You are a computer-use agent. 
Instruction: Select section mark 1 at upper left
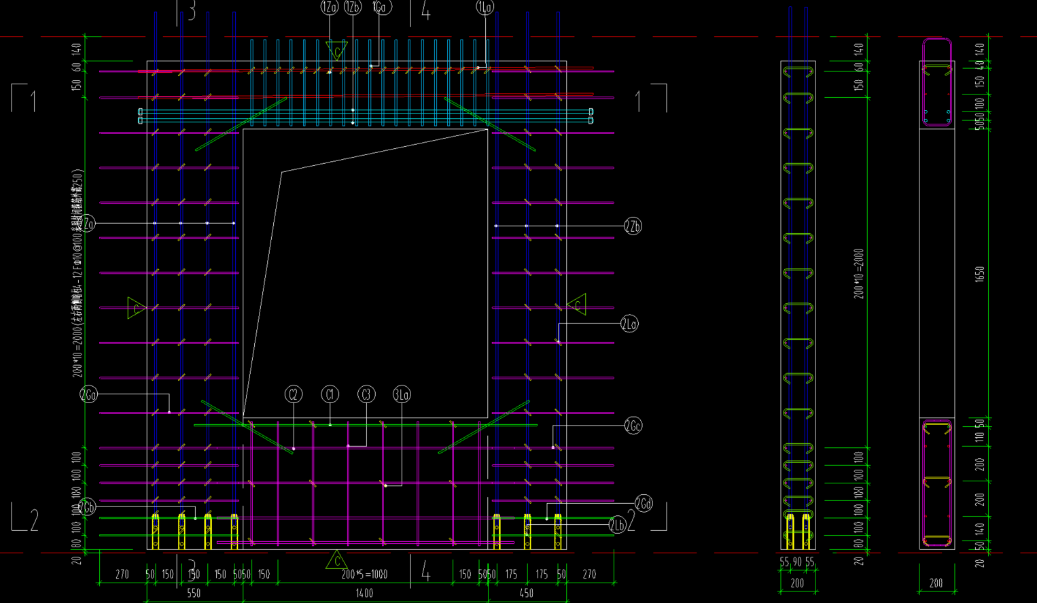point(32,102)
